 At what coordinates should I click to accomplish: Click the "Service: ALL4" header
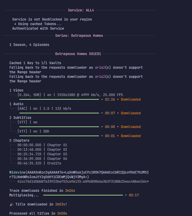pyautogui.click(x=81, y=10)
